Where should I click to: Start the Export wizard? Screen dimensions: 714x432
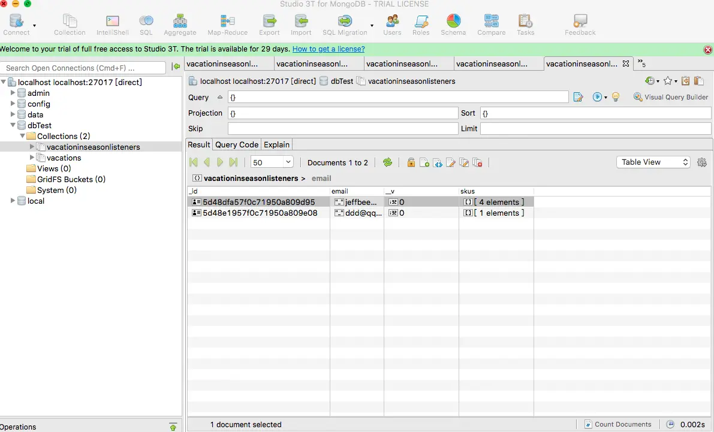[x=269, y=25]
